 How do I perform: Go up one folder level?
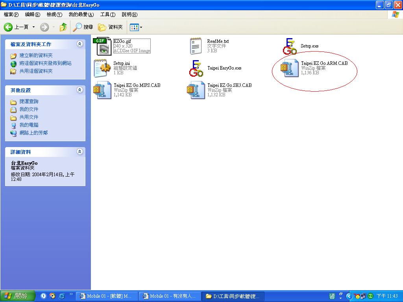63,27
